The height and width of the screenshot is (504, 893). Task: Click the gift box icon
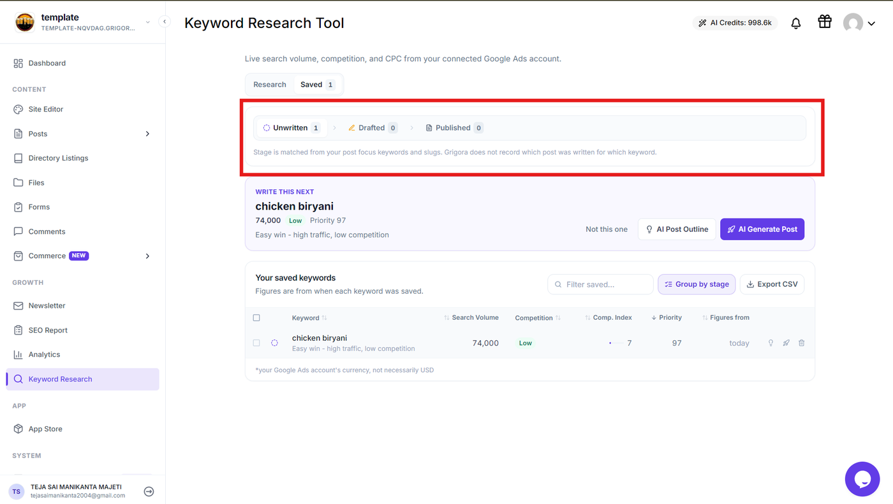click(825, 22)
